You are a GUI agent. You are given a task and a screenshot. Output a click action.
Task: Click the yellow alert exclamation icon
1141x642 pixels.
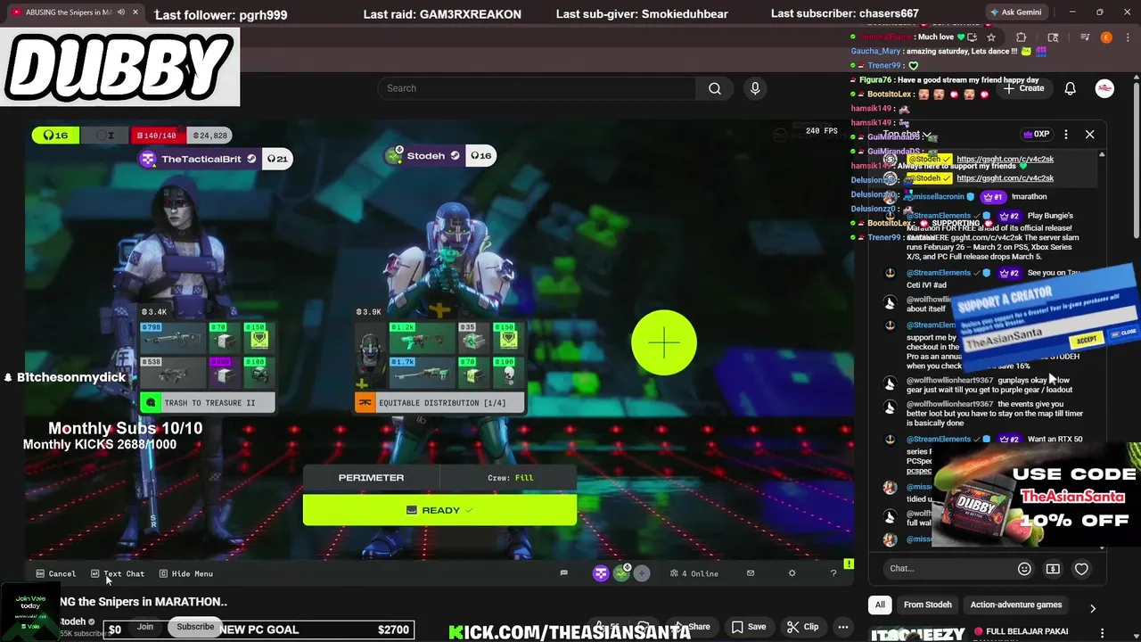point(849,564)
